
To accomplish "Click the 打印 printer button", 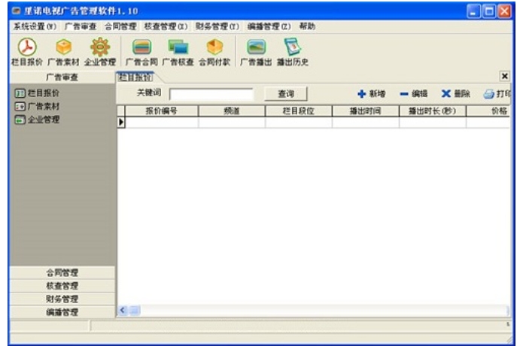I will 497,94.
